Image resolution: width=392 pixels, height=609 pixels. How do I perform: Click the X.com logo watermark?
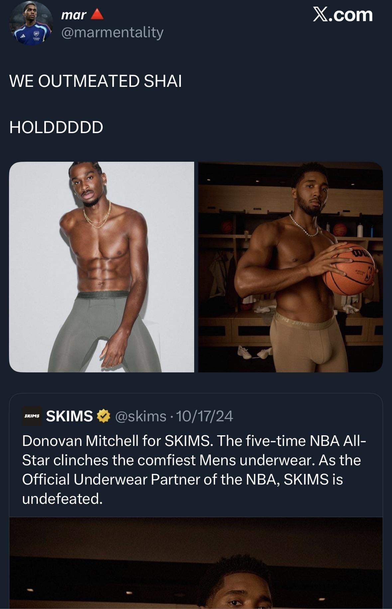342,15
